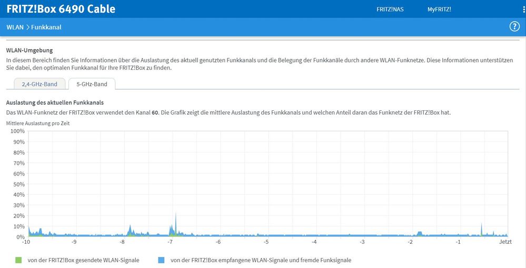Click the usage spike near -7 in chart

pyautogui.click(x=175, y=224)
